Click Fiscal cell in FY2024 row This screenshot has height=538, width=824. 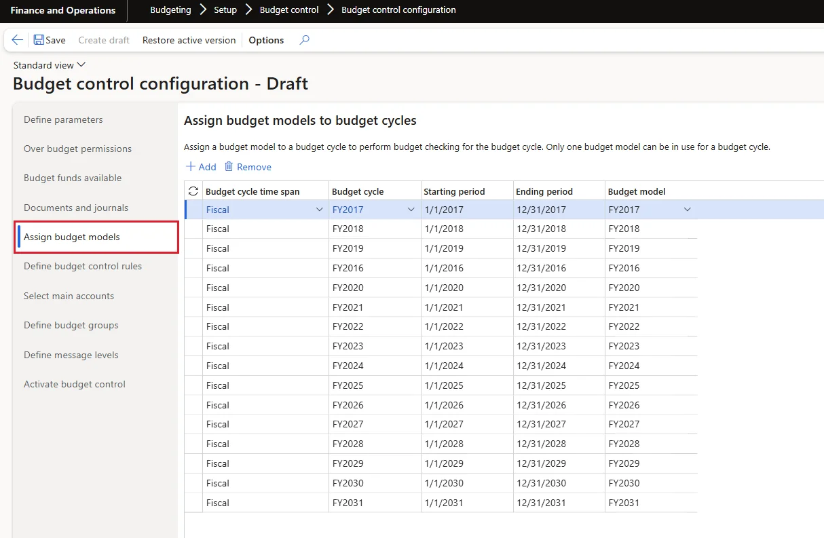[x=266, y=366]
